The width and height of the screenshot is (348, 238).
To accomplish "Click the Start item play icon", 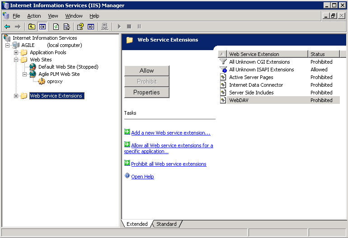I will (x=119, y=27).
